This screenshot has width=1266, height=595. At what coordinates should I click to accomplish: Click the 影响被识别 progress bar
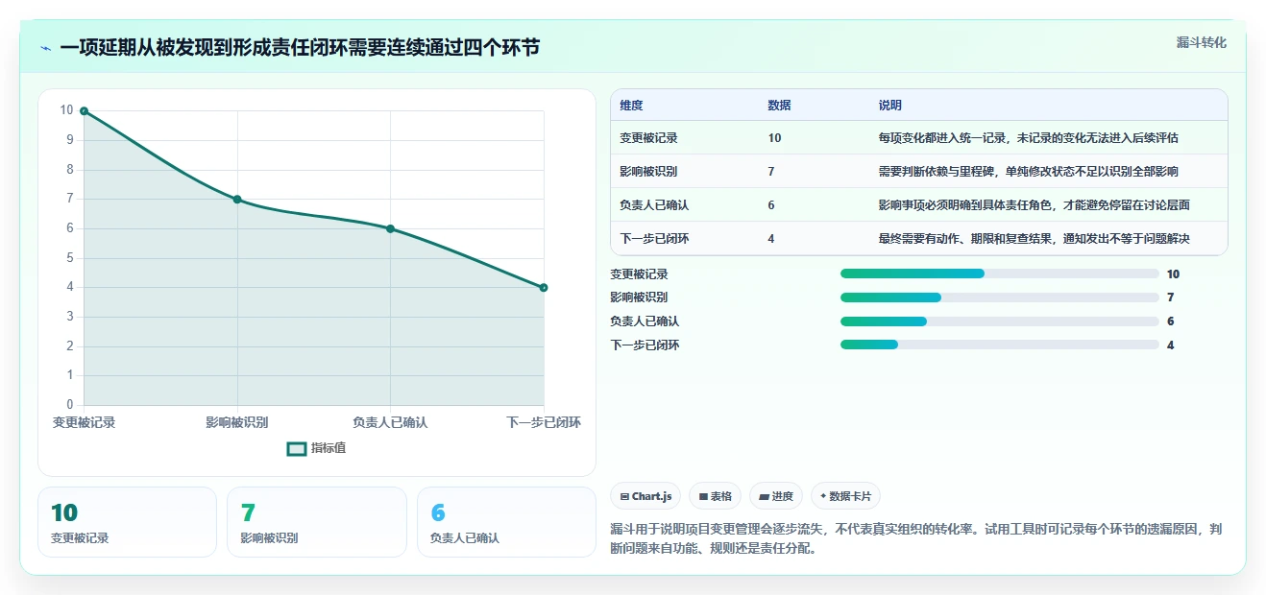[999, 297]
